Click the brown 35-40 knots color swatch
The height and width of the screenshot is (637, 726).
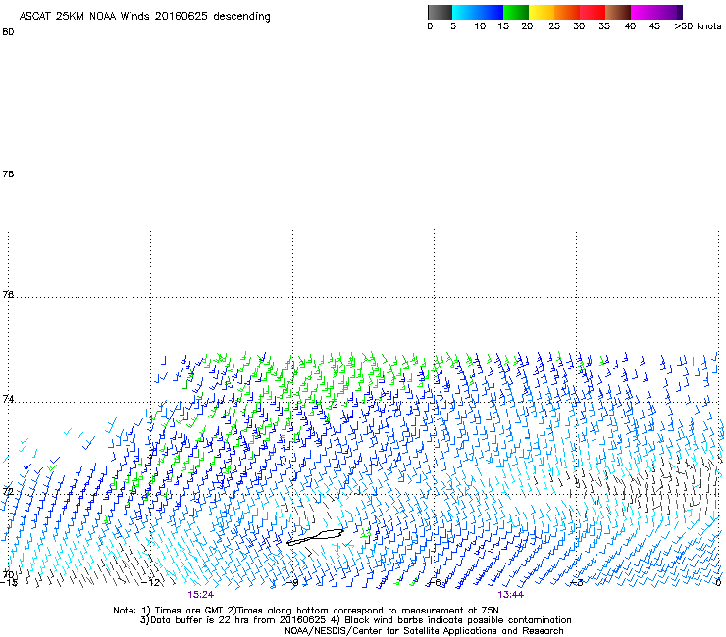click(618, 12)
